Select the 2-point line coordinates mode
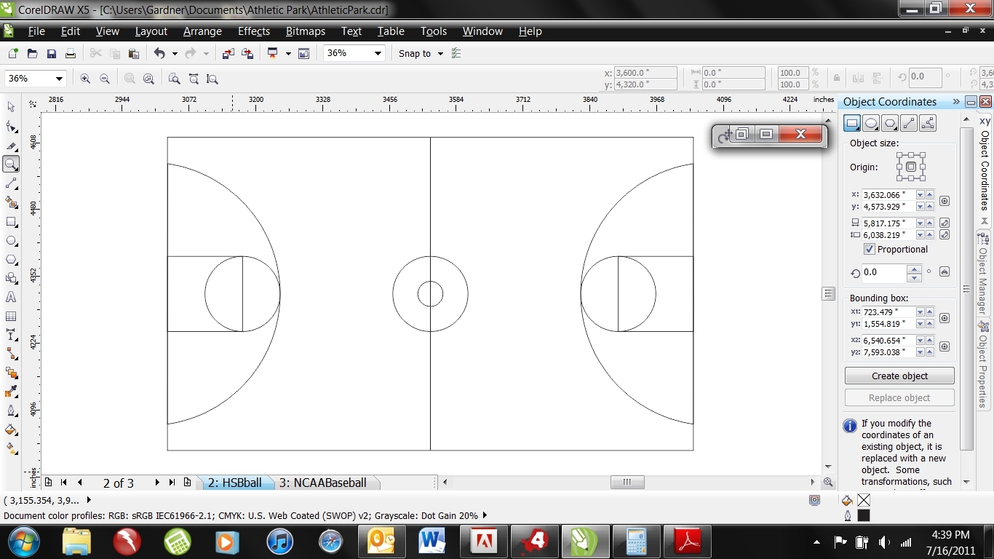The width and height of the screenshot is (994, 559). (908, 123)
